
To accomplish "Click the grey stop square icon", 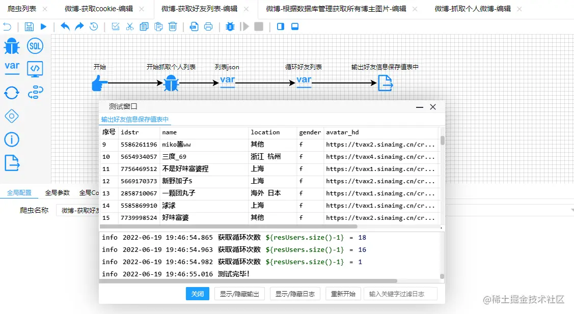I will (x=259, y=26).
